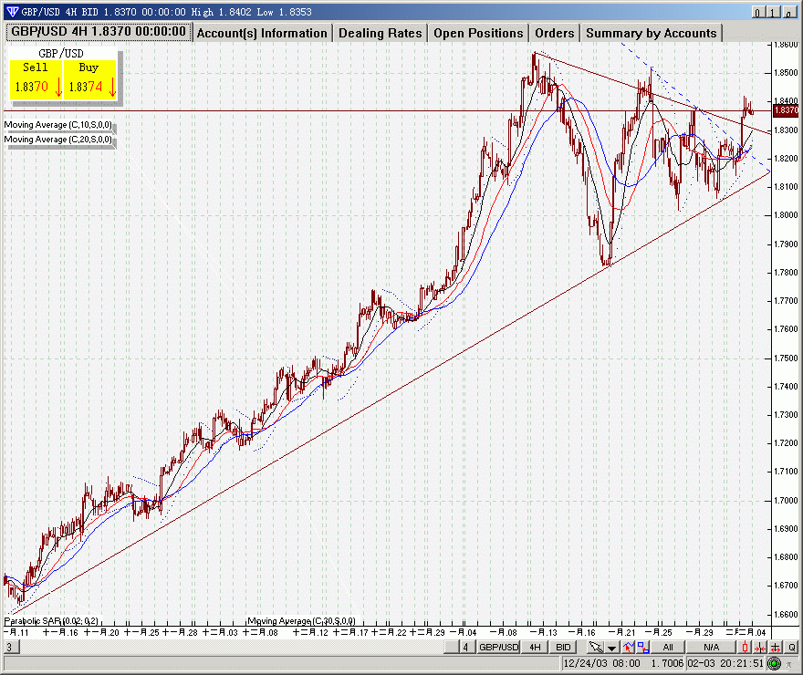The image size is (803, 675).
Task: Click the Buy 1.8374 rate box
Action: pos(90,79)
